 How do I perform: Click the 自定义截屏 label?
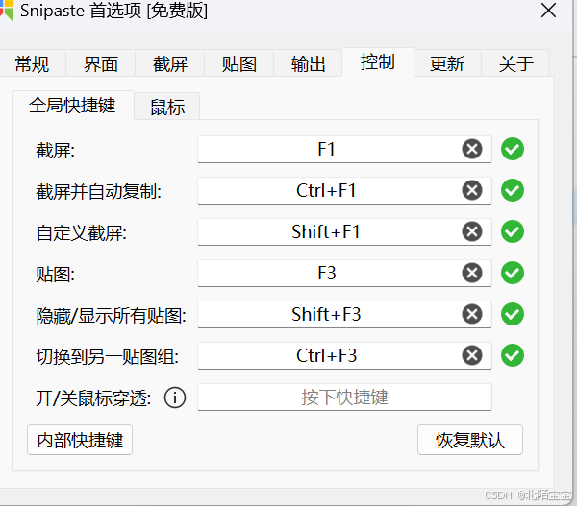(82, 233)
